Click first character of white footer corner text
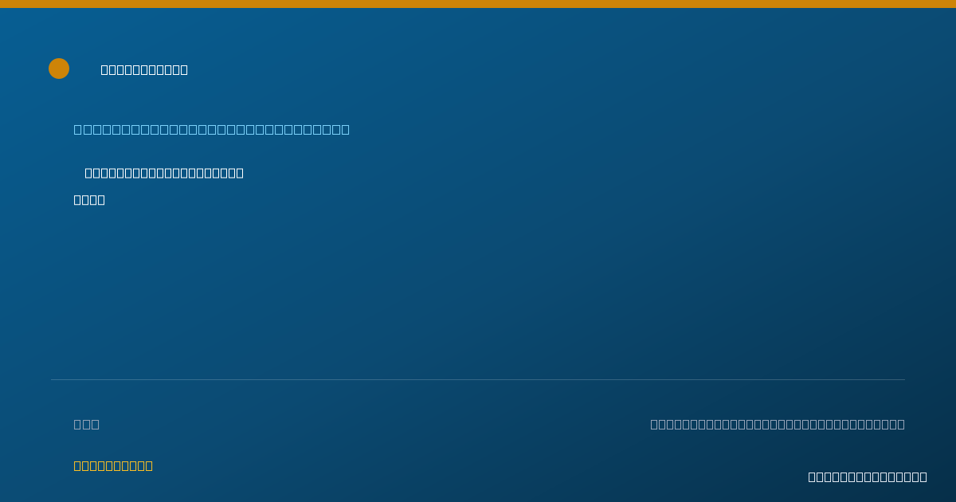This screenshot has width=956, height=502. 813,477
